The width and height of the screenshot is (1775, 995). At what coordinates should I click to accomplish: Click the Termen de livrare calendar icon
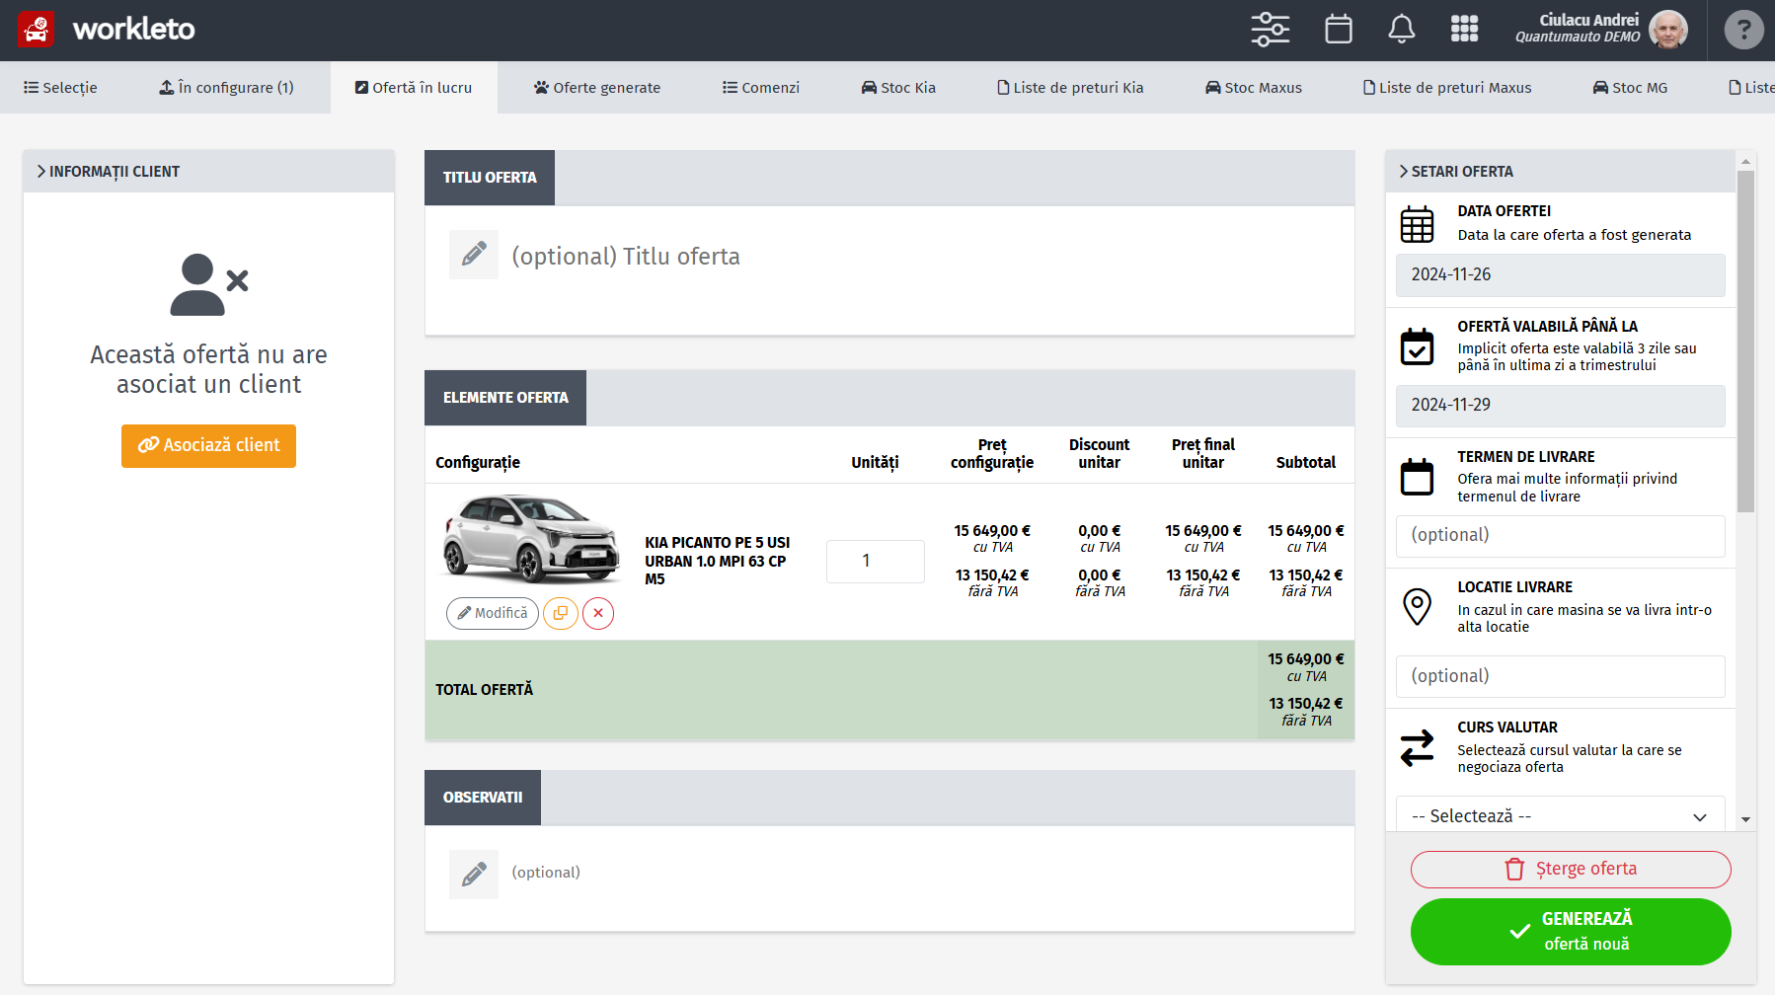(x=1418, y=477)
